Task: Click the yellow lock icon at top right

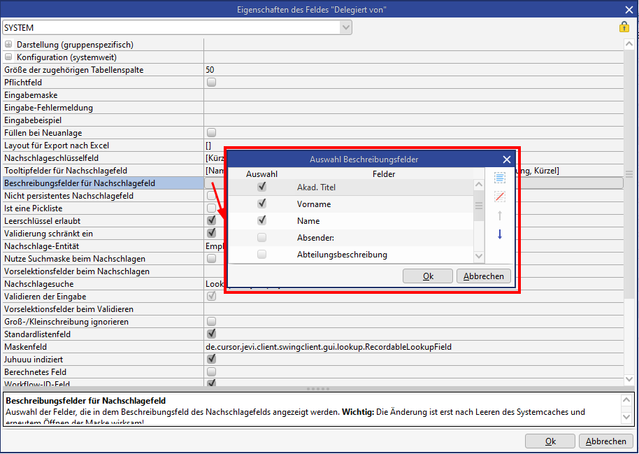Action: point(624,27)
